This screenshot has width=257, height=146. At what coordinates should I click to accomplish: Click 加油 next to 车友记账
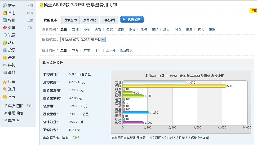point(30,106)
